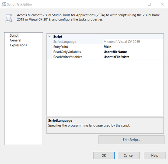
Task: Click the Cancel button
Action: 129,155
